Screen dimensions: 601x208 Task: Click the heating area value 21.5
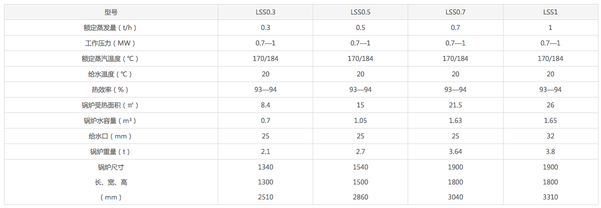[x=455, y=105]
